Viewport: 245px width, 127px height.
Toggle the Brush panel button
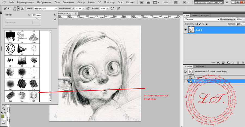click(23, 8)
